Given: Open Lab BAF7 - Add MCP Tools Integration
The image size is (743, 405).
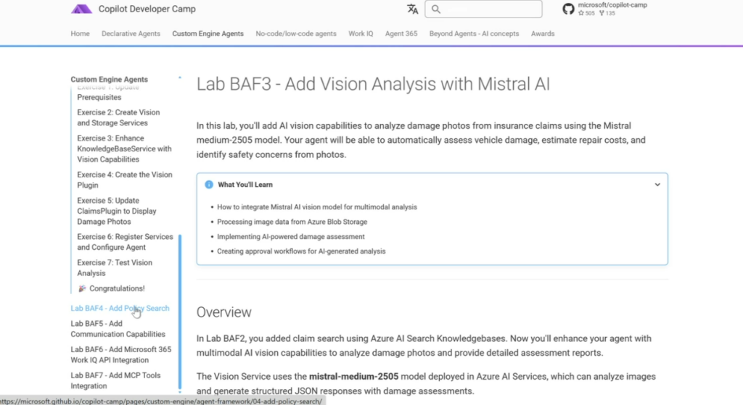Looking at the screenshot, I should click(115, 380).
